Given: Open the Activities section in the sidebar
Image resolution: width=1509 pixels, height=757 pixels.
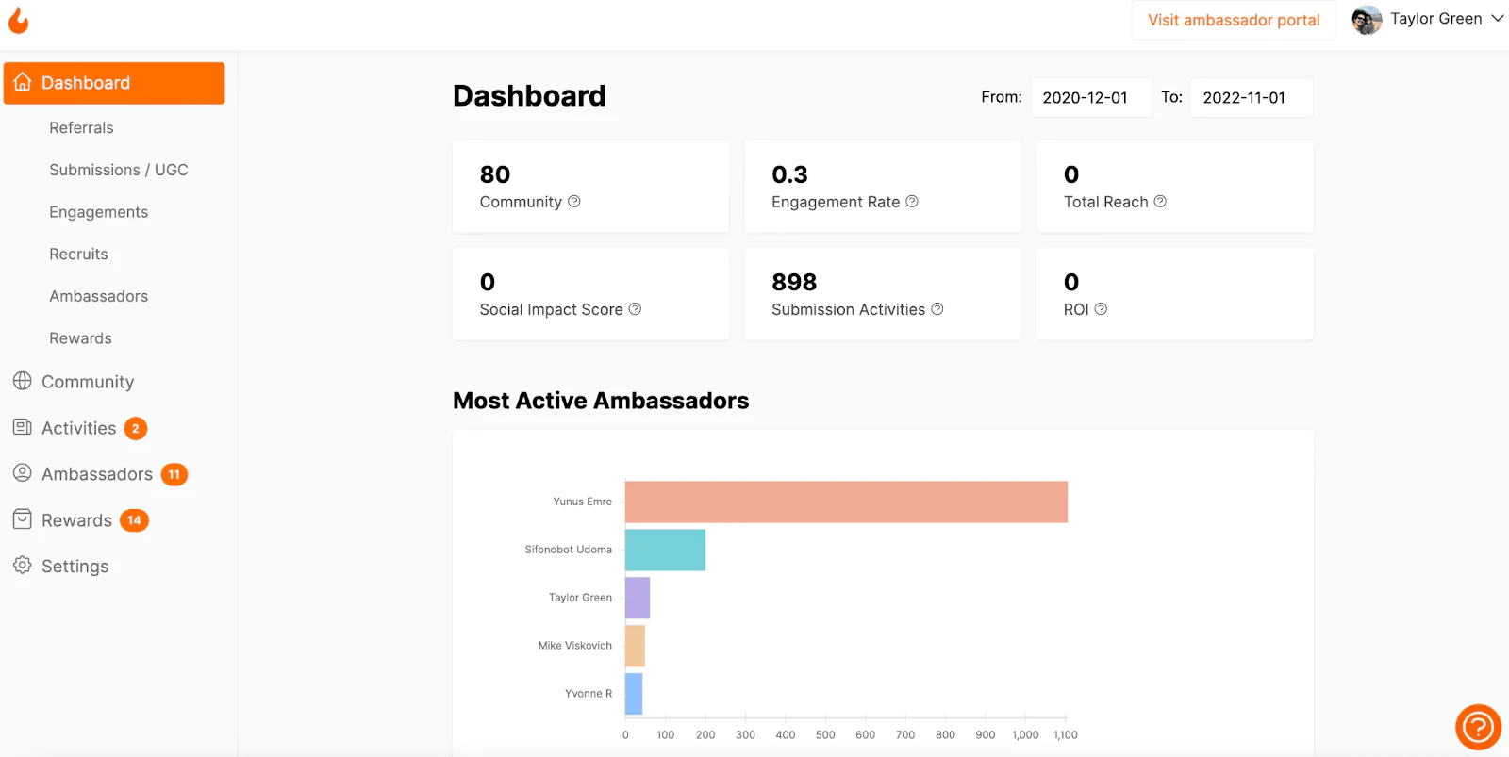Looking at the screenshot, I should tap(79, 428).
